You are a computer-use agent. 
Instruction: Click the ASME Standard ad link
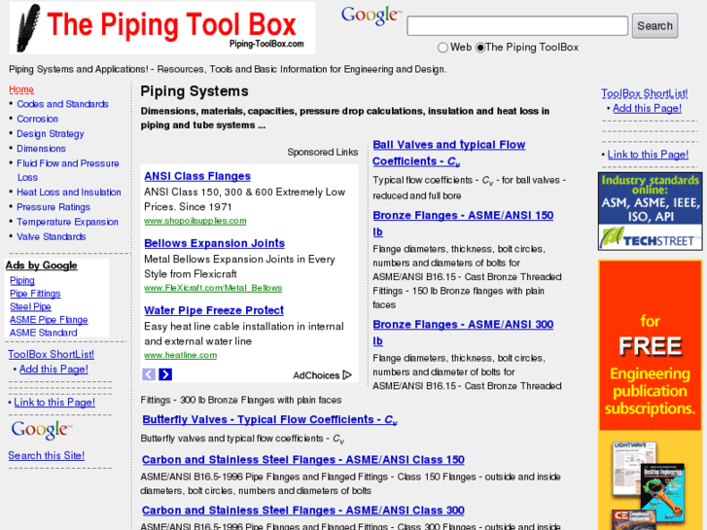[44, 333]
